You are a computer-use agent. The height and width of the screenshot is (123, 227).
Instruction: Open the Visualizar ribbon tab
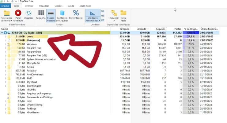(x=44, y=6)
